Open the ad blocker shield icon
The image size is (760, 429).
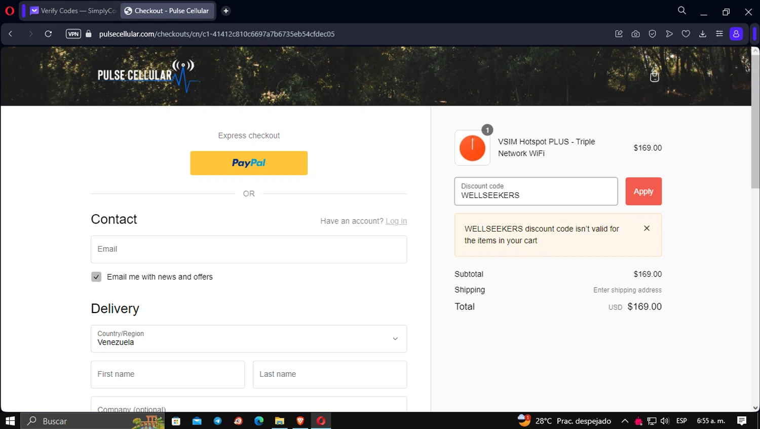pyautogui.click(x=653, y=34)
